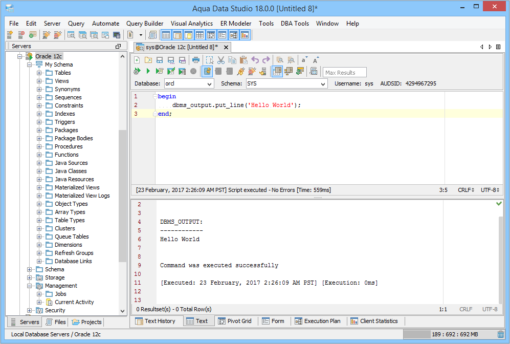
Task: Click the Print icon in editor toolbar
Action: click(195, 60)
